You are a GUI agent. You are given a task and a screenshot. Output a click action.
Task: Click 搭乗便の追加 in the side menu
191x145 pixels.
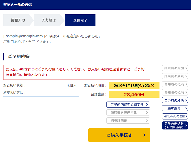click(x=175, y=68)
